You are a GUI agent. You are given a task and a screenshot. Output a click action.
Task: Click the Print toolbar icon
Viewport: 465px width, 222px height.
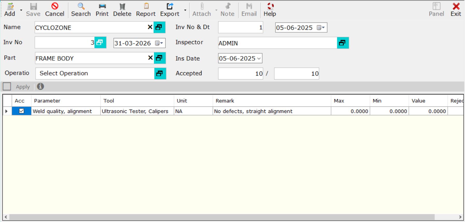coord(102,6)
